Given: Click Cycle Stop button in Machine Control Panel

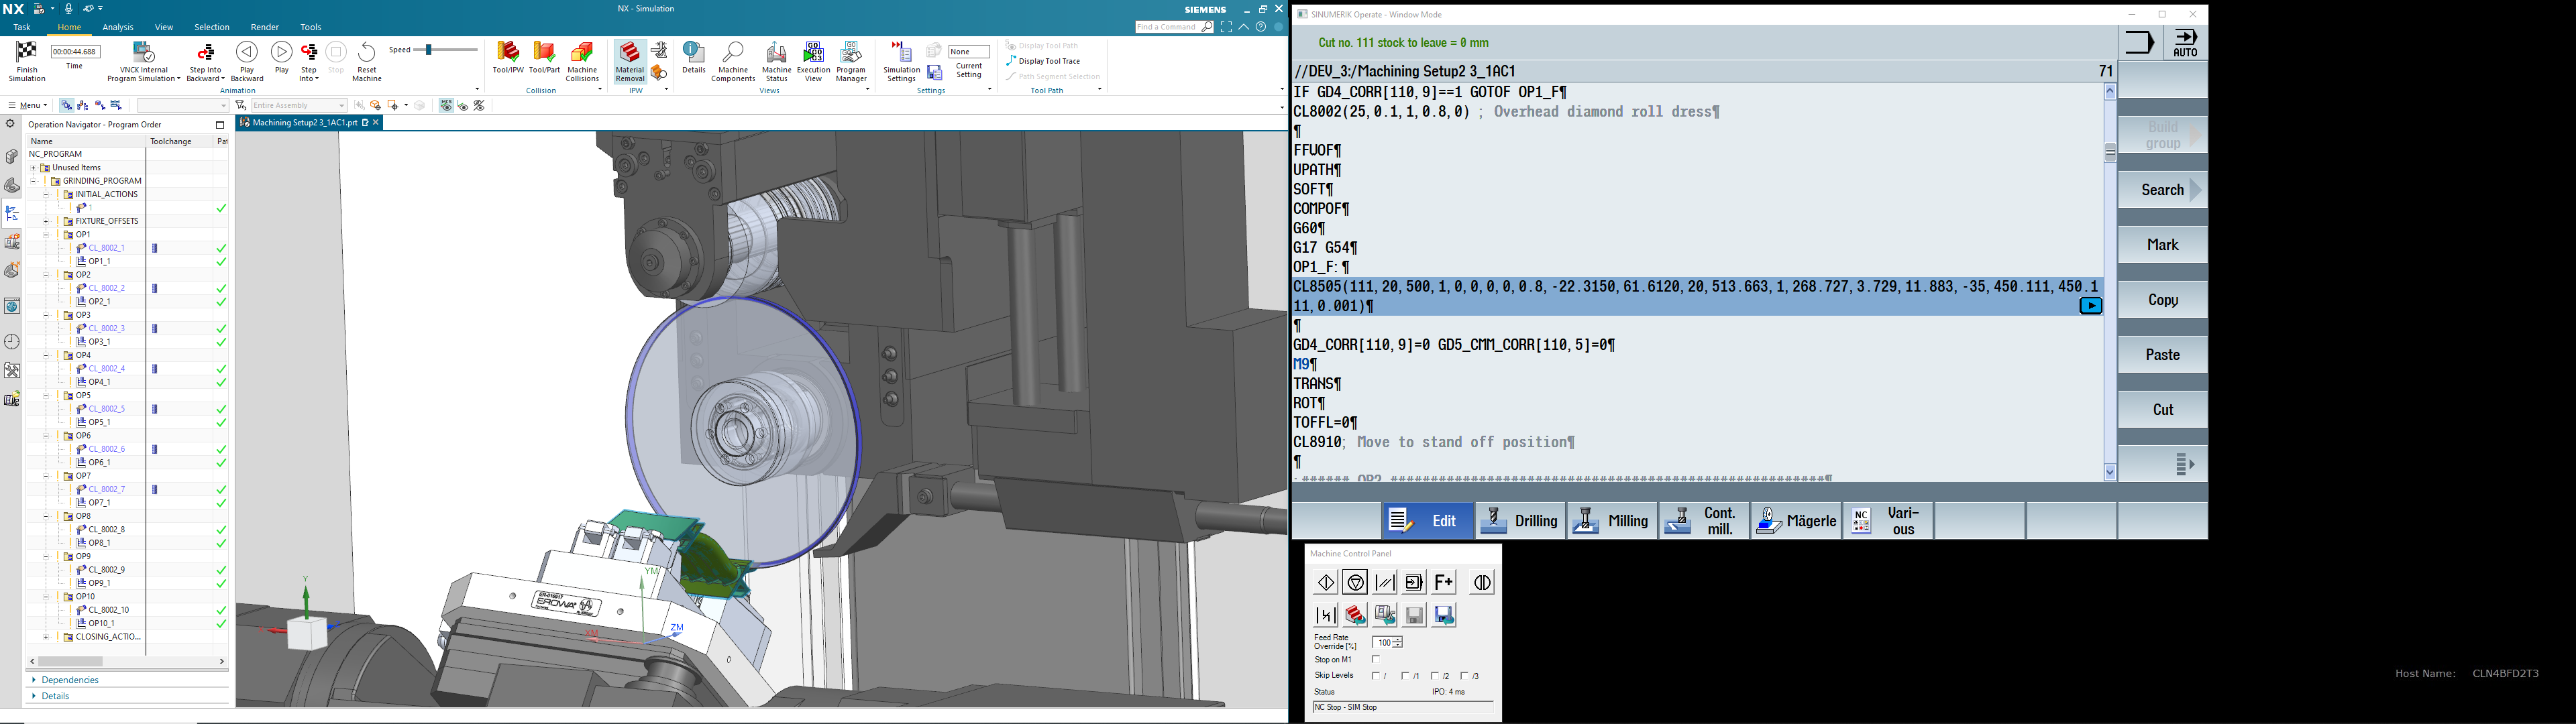Looking at the screenshot, I should click(x=1355, y=582).
